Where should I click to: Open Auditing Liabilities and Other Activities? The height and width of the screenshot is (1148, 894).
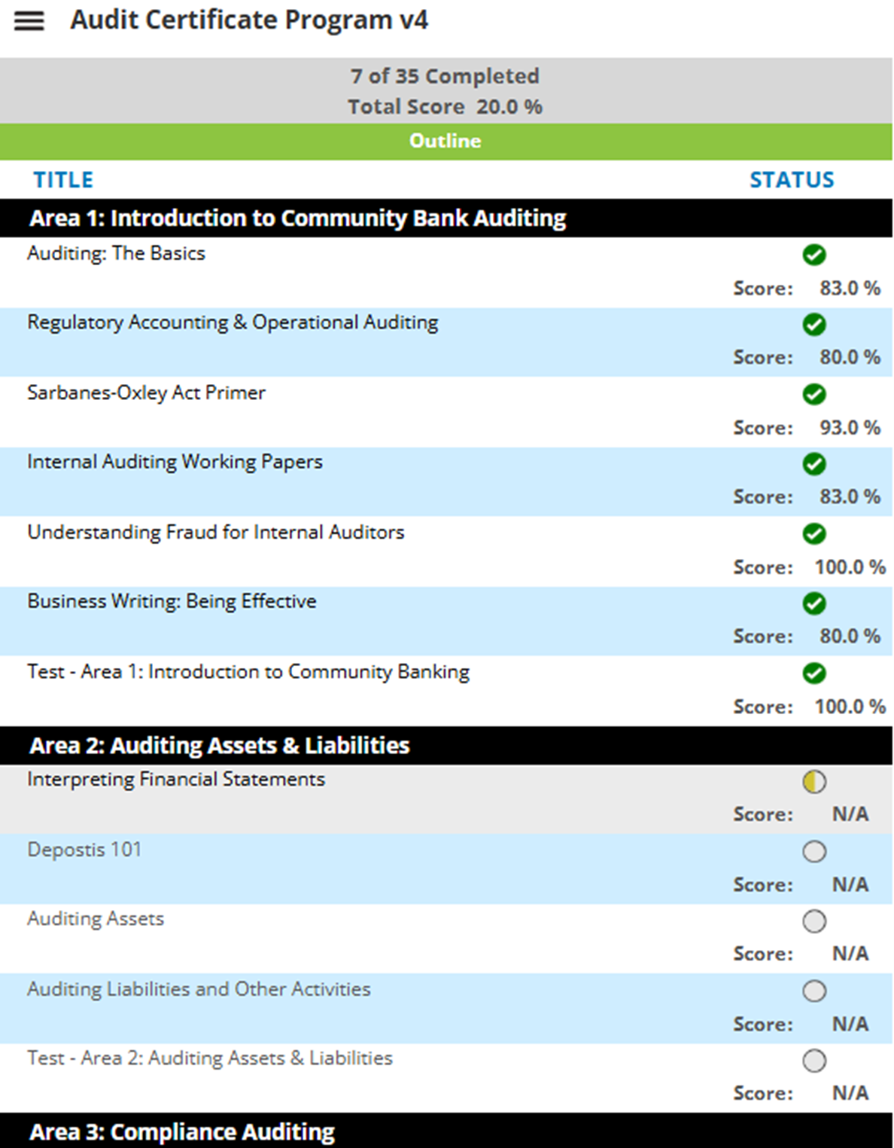pos(198,989)
